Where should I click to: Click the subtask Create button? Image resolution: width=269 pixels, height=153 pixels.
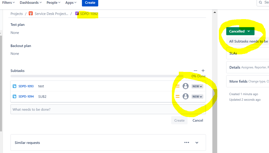[x=179, y=120]
